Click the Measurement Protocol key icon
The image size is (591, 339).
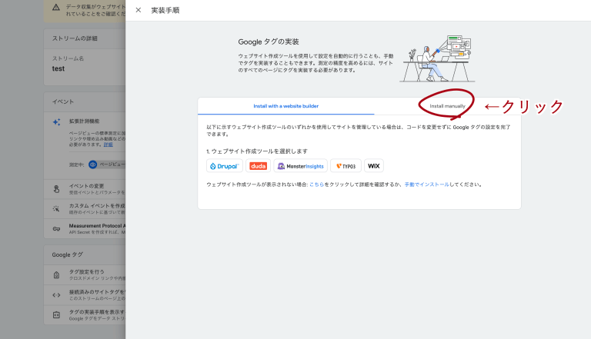56,228
